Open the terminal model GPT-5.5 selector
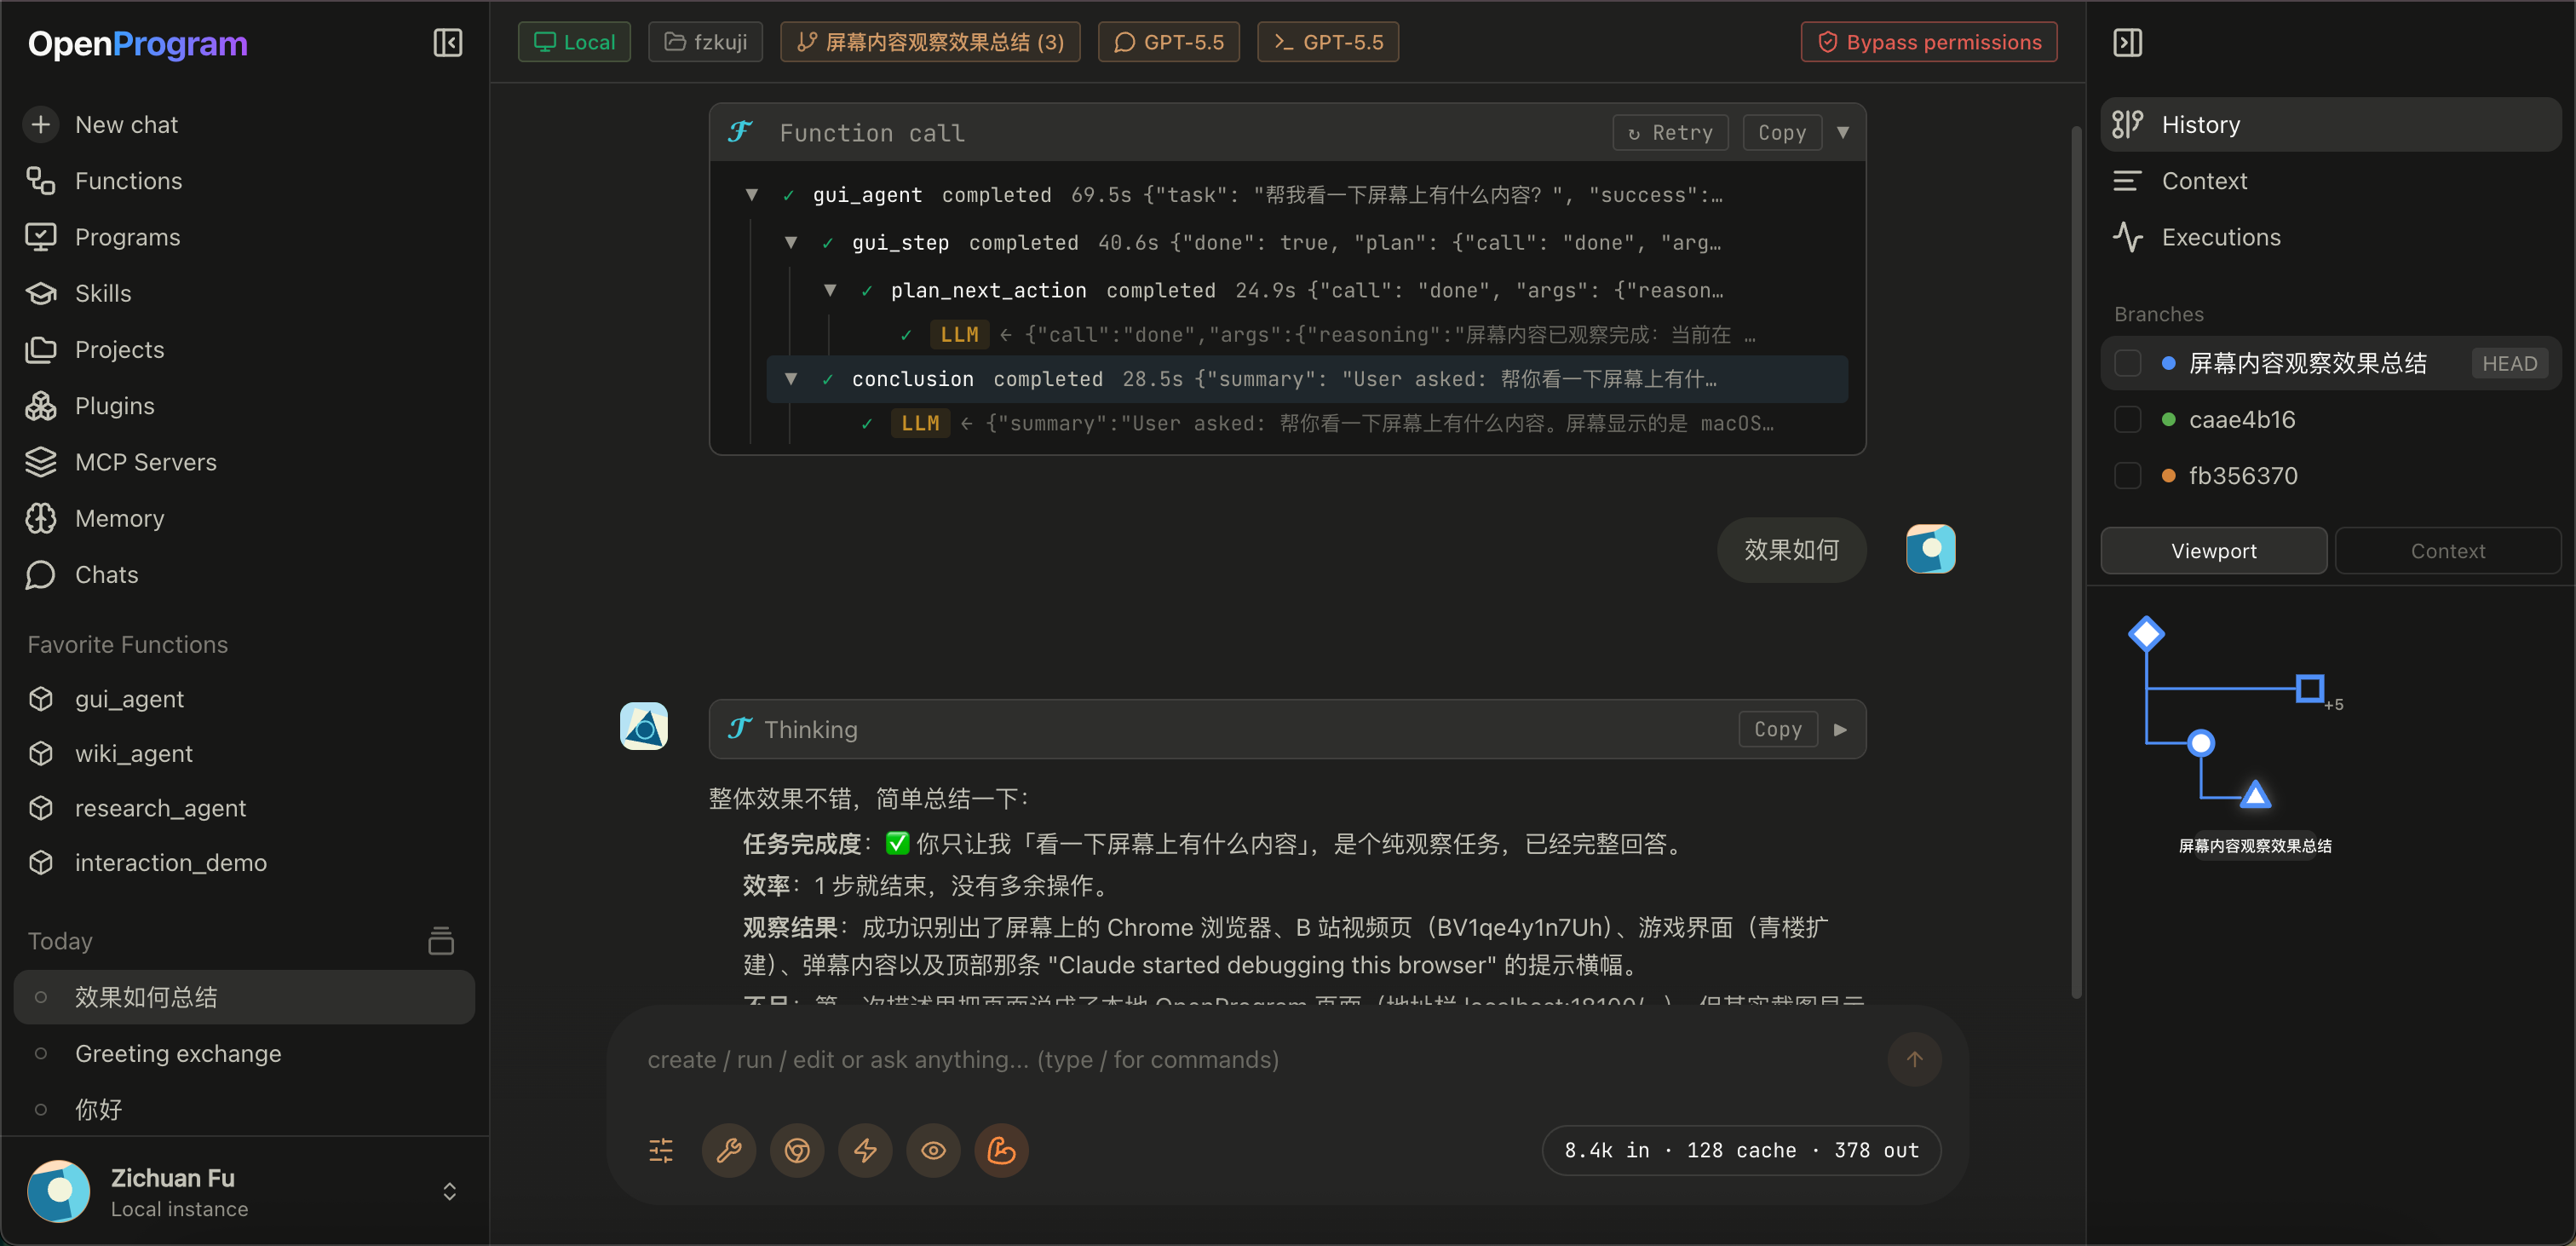 (x=1327, y=42)
